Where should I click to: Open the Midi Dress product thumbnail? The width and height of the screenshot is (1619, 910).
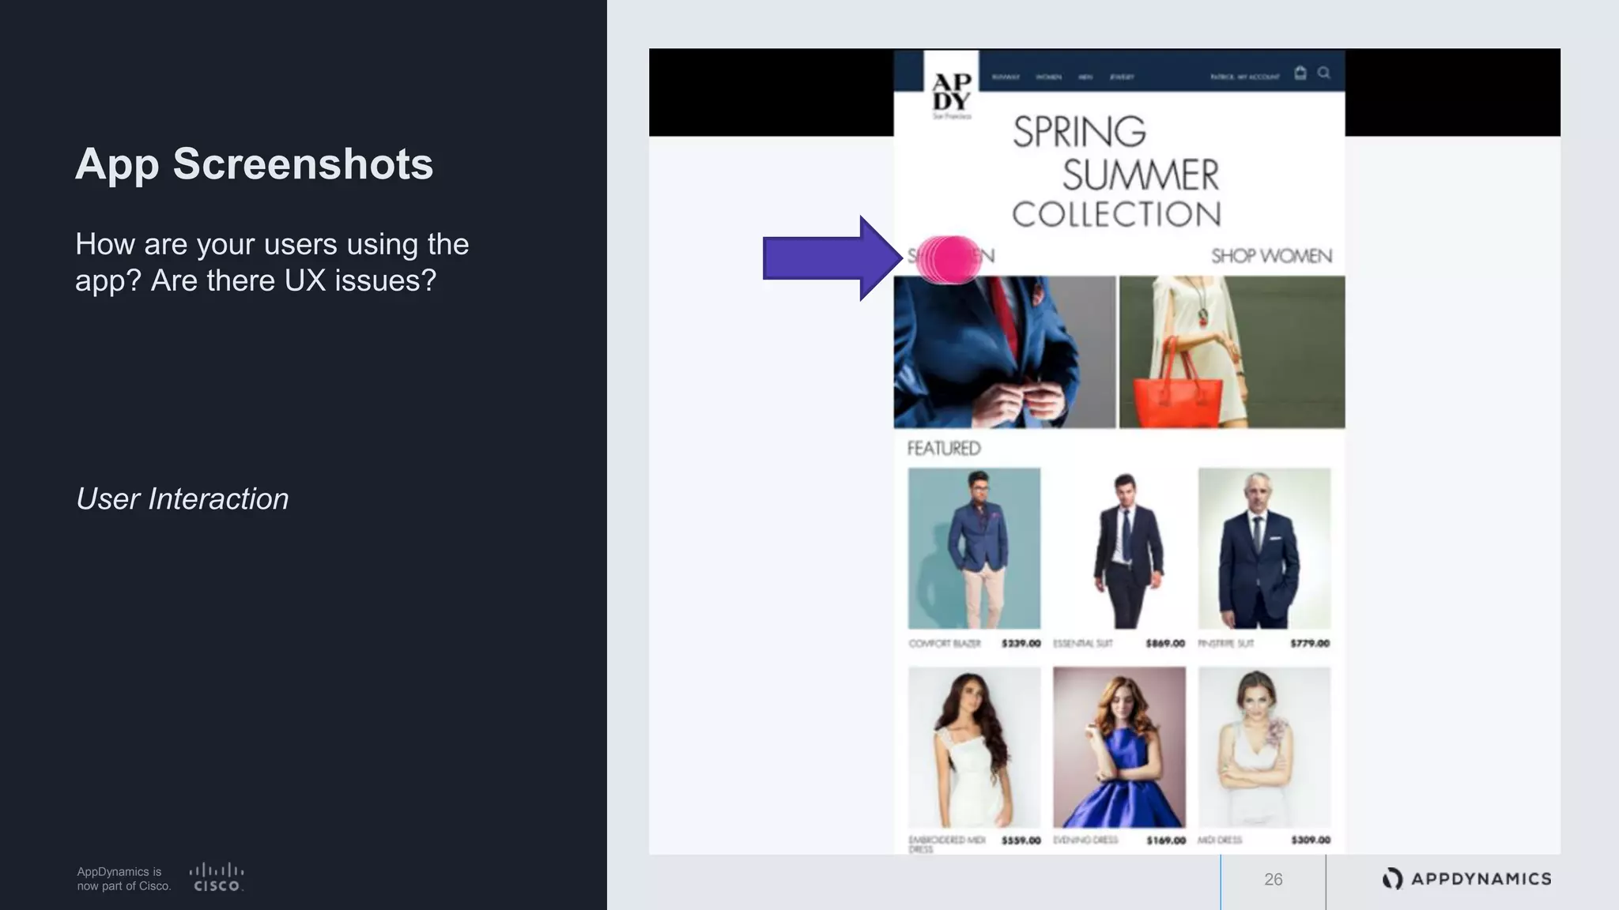(x=1264, y=747)
